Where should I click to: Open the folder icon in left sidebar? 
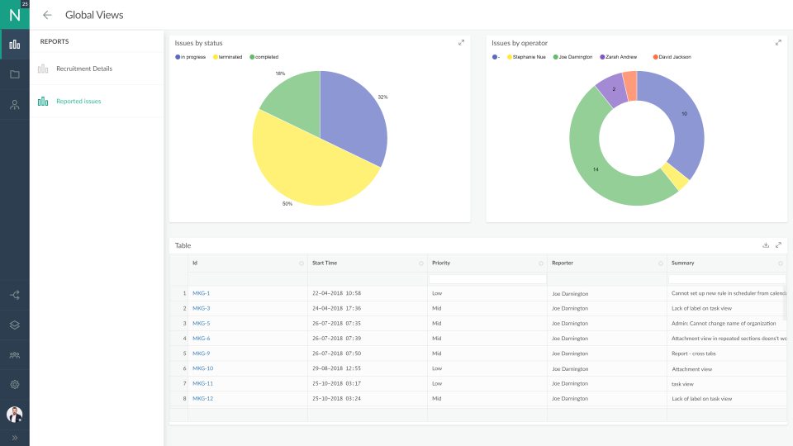tap(15, 74)
